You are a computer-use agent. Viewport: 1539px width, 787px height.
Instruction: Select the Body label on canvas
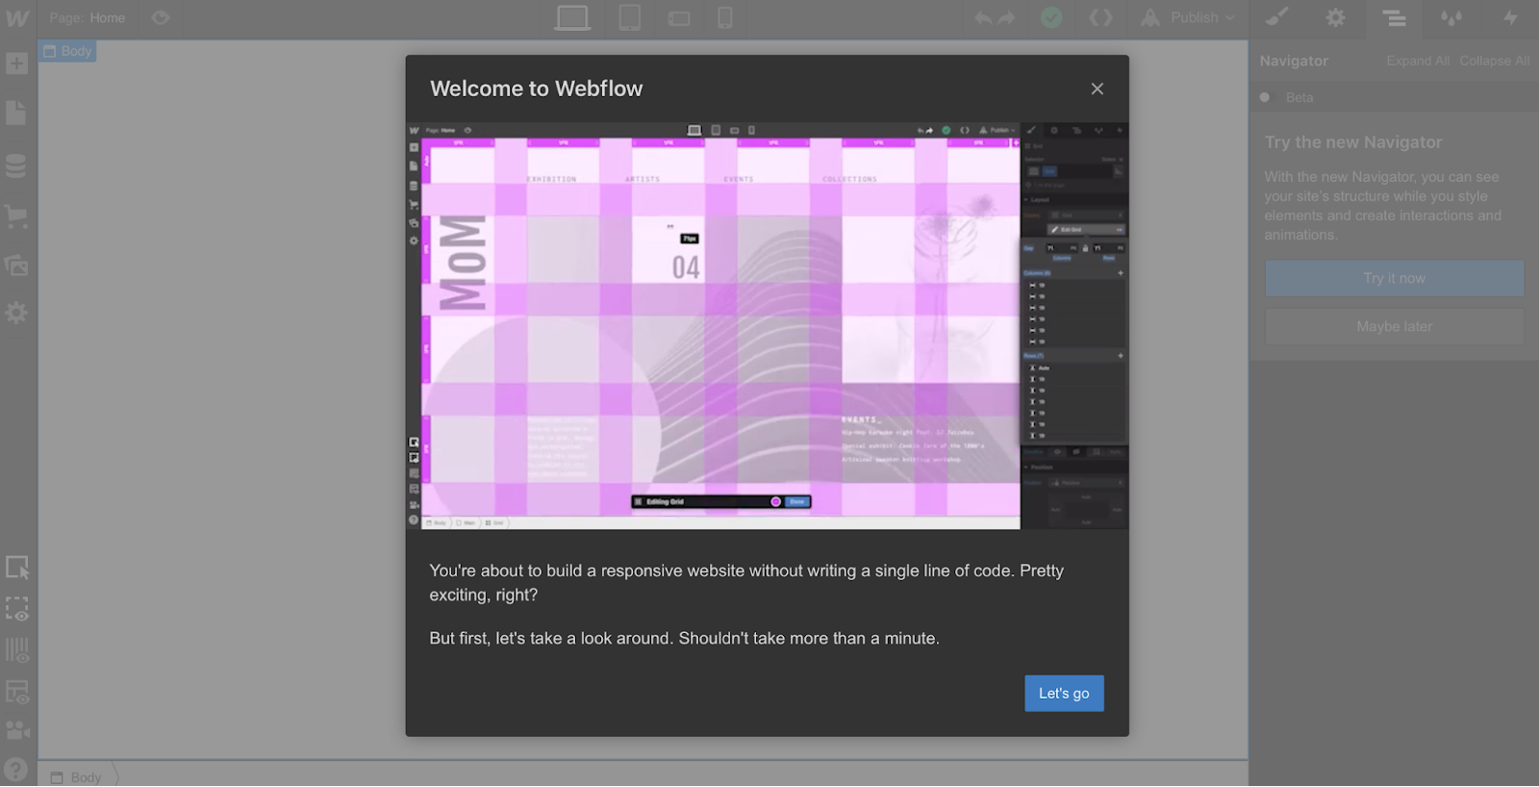tap(67, 51)
